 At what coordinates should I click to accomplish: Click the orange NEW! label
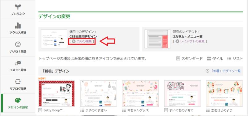[42, 78]
